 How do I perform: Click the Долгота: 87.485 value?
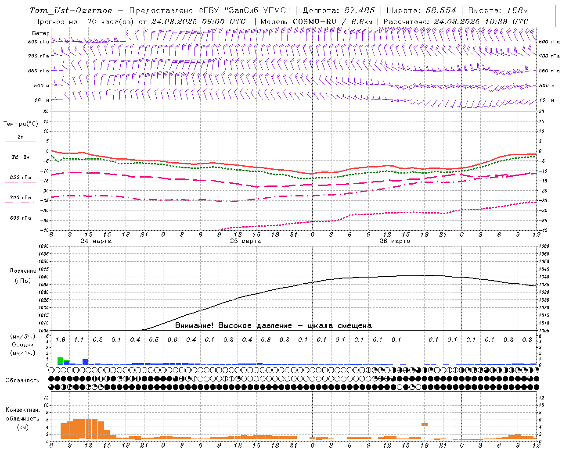point(339,11)
